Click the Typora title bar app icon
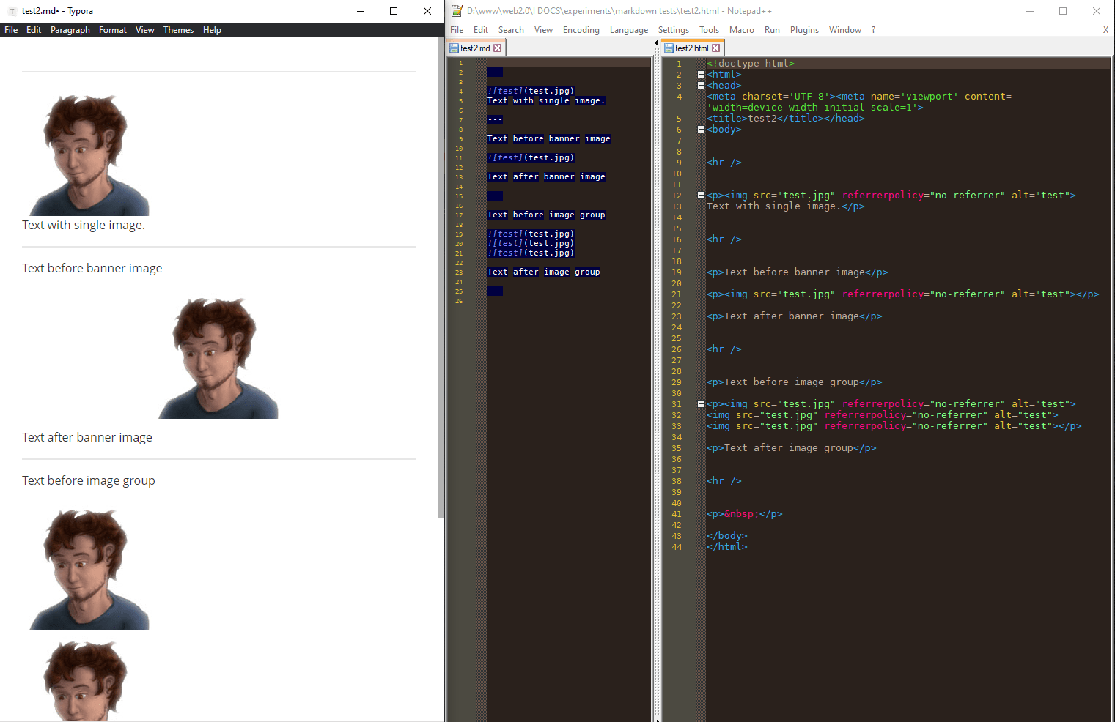1115x722 pixels. click(12, 11)
